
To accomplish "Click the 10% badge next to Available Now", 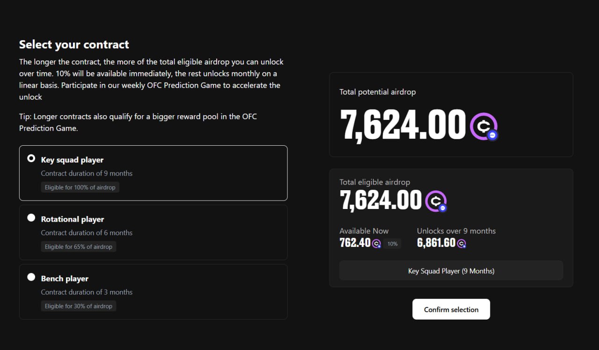I will click(x=392, y=244).
